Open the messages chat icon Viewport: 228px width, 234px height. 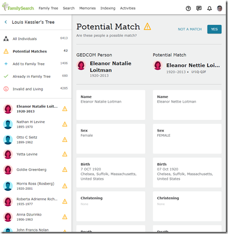point(199,8)
